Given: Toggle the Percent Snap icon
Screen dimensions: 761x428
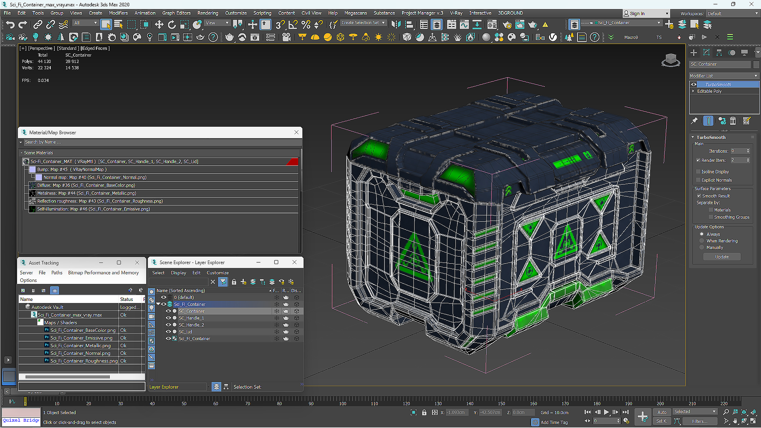Looking at the screenshot, I should pos(306,25).
